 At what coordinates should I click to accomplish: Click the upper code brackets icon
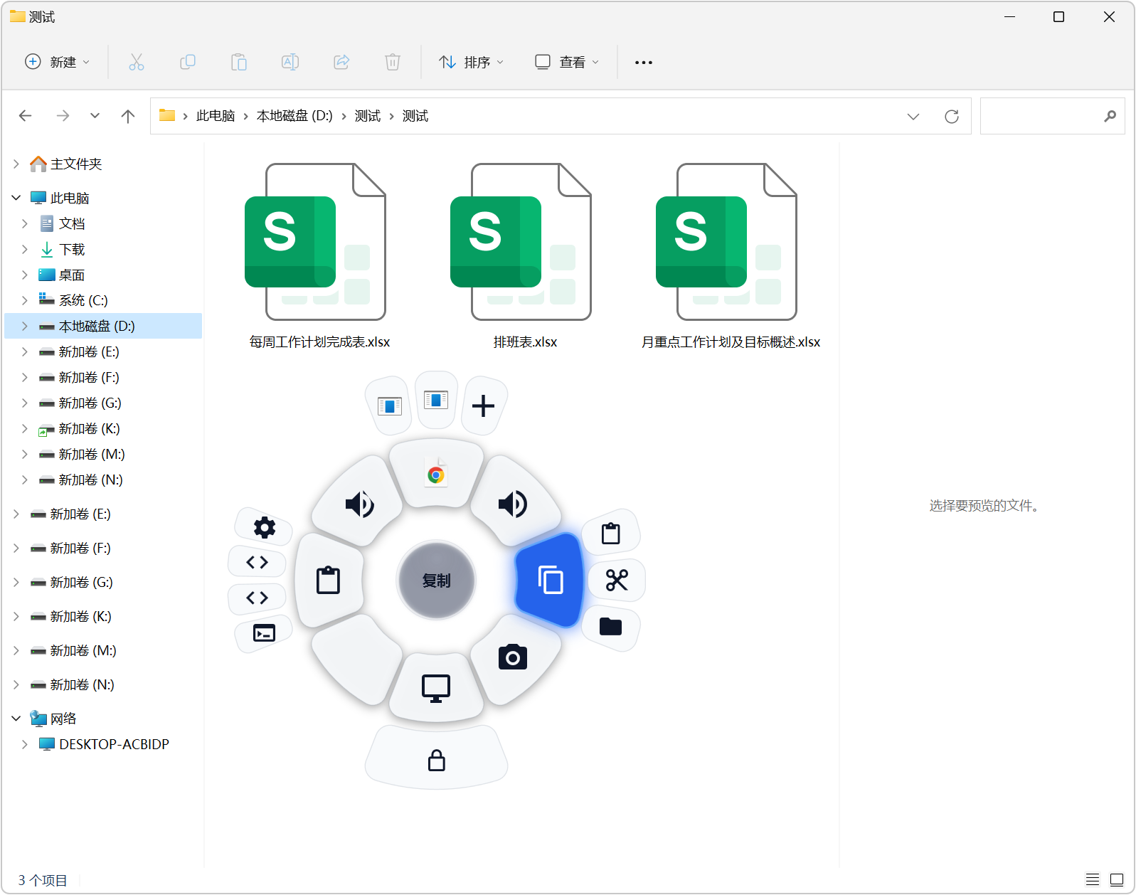coord(257,562)
